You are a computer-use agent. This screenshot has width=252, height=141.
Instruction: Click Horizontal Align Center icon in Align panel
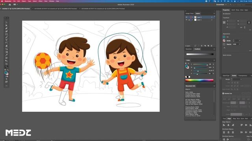point(228,125)
